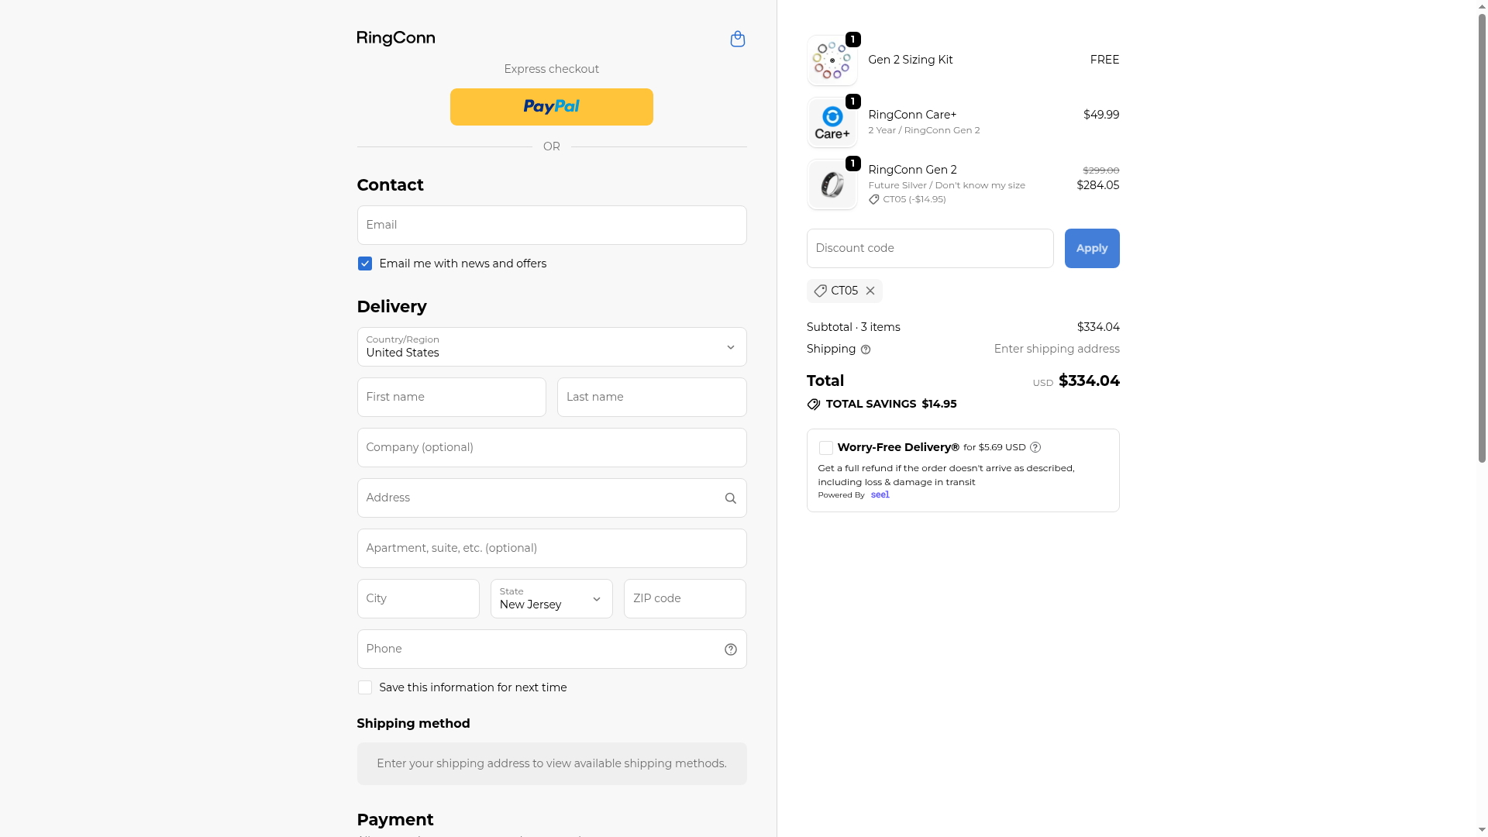1488x837 pixels.
Task: Click the Discount code field
Action: (x=929, y=248)
